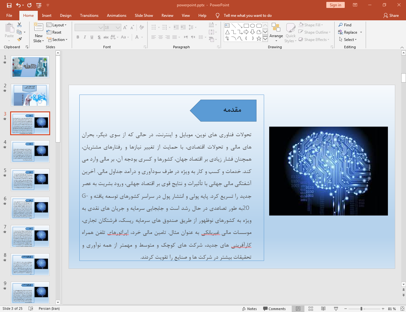Screen dimensions: 406x312
Task: Toggle Justify text alignment
Action: point(175,37)
